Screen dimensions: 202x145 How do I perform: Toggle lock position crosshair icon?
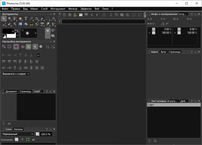(x=22, y=140)
